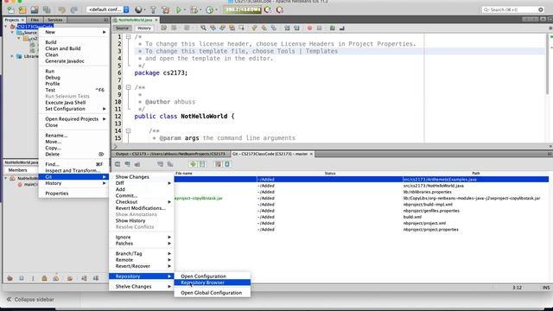Collapse the Javadoc fold at line 8

click(x=129, y=87)
